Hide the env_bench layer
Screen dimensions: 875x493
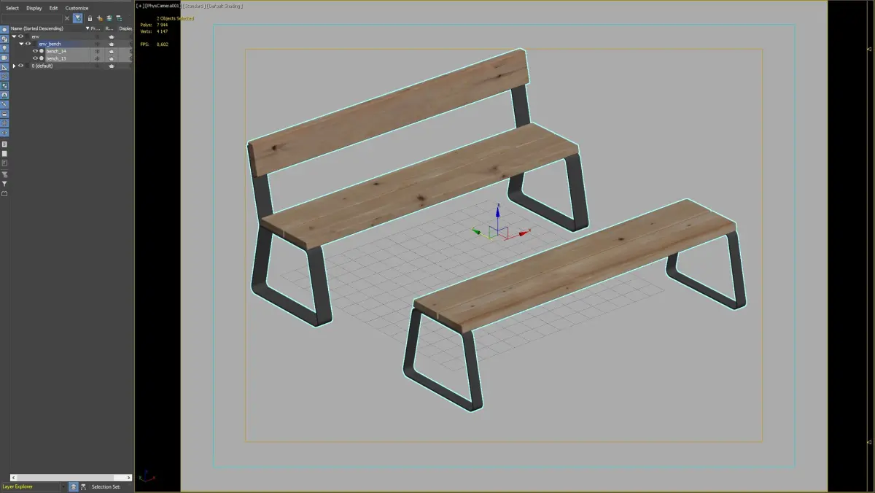(x=28, y=44)
